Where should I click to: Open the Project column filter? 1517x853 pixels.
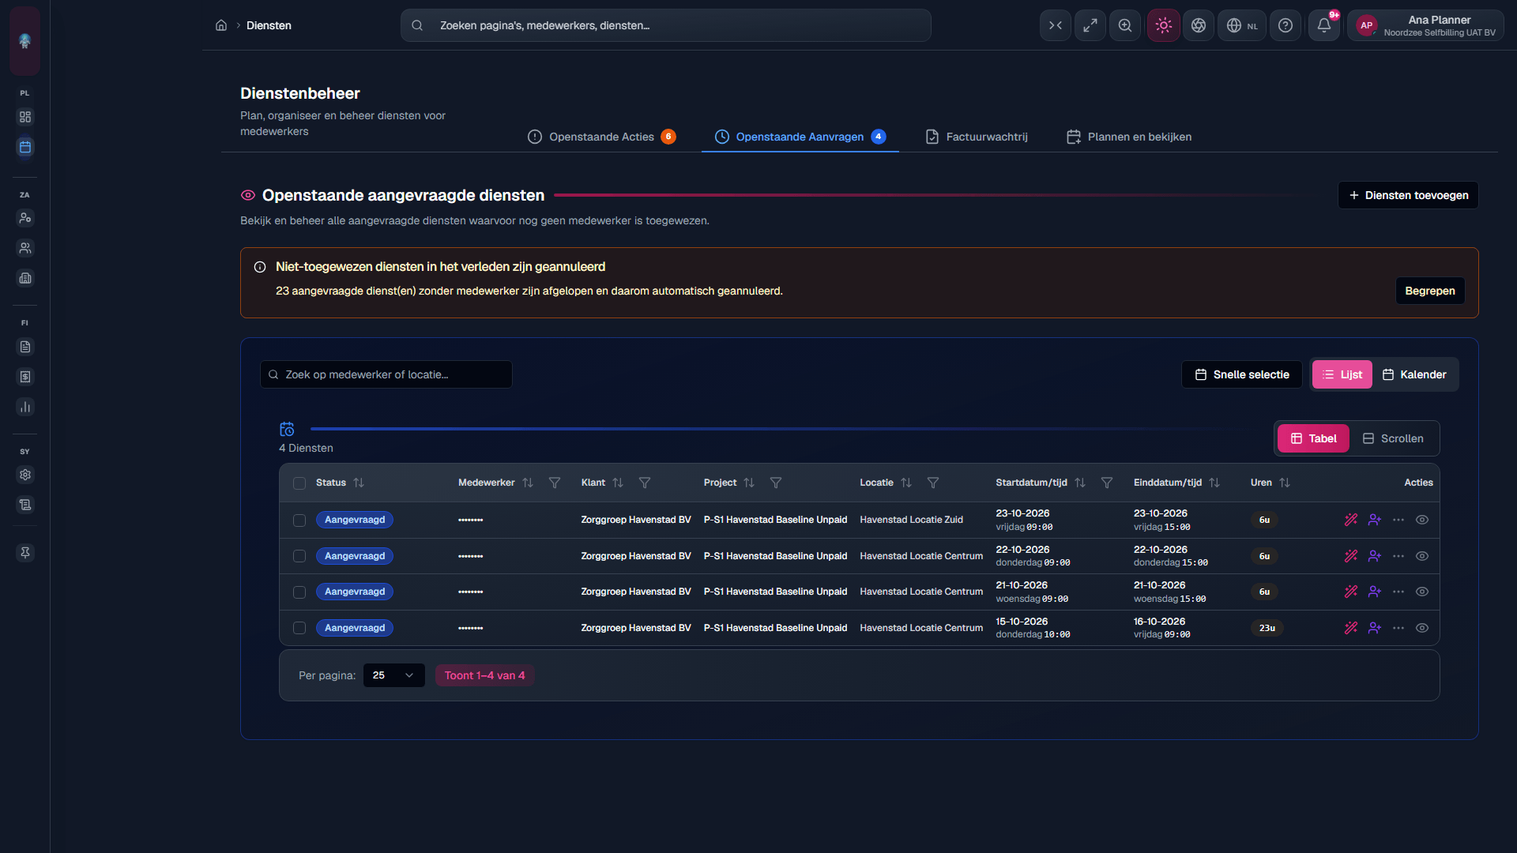(x=776, y=483)
